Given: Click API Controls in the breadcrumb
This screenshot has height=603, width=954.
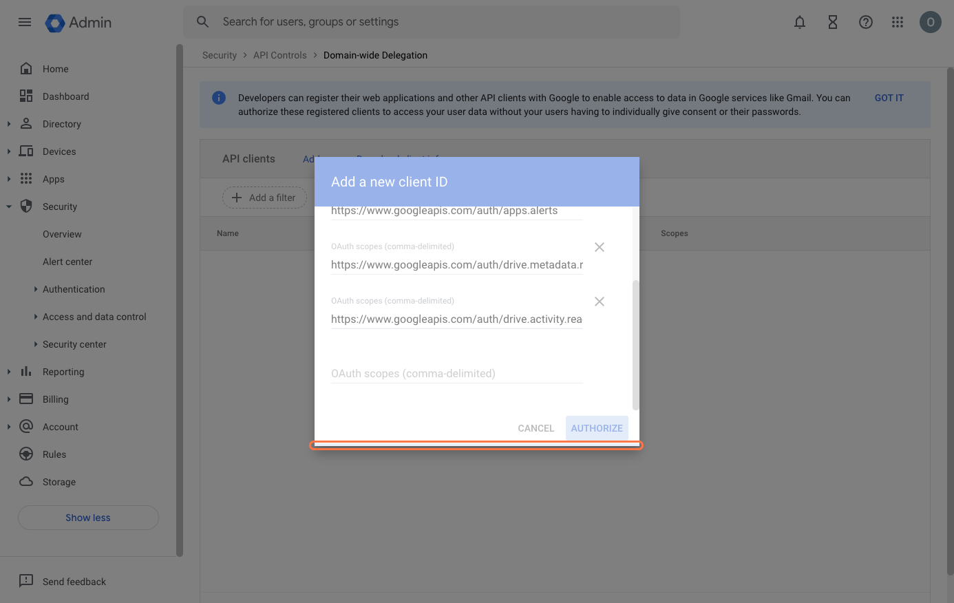Looking at the screenshot, I should click(x=279, y=55).
